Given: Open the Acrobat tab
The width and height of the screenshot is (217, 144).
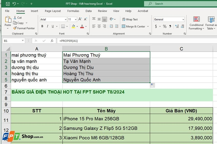Looking at the screenshot, I should [x=143, y=11].
